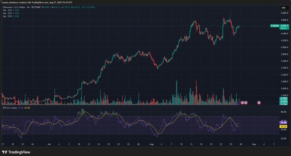Image resolution: width=291 pixels, height=156 pixels.
Task: Open the isolated US flag event marker near Sep
Action: pos(259,103)
